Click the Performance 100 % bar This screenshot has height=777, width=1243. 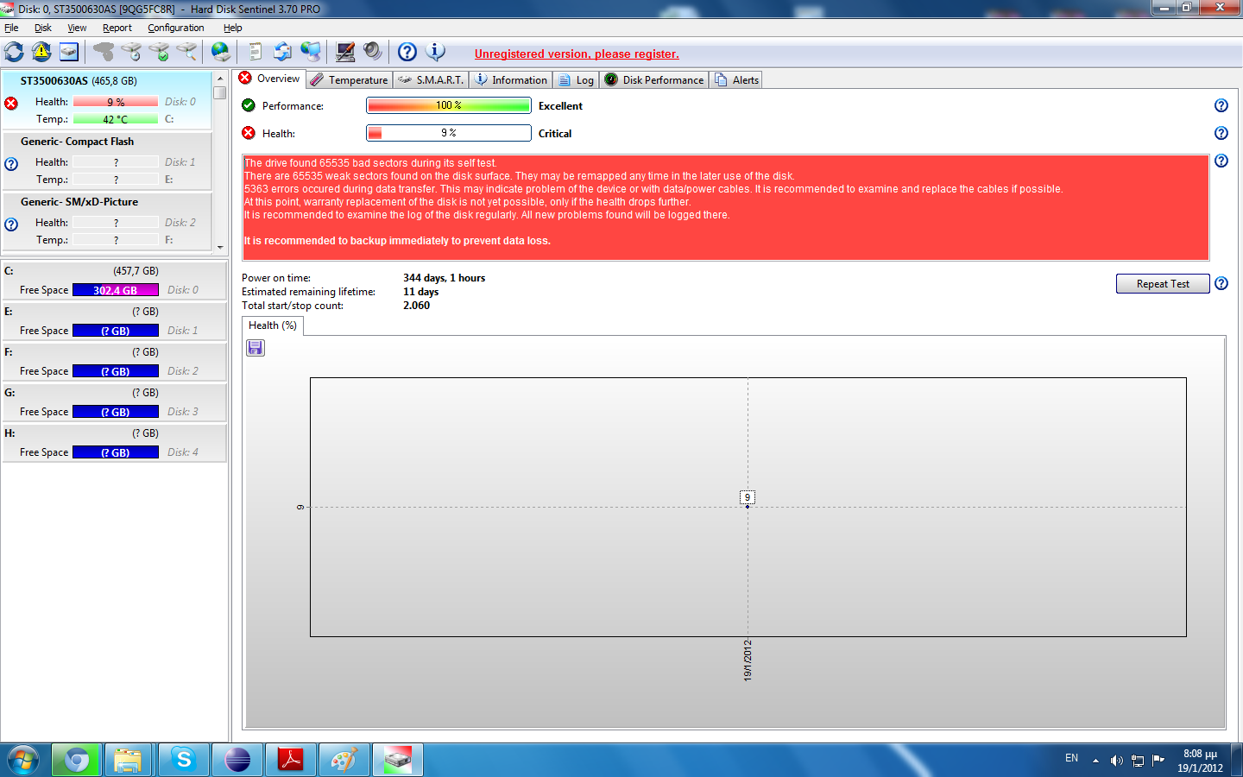pyautogui.click(x=449, y=105)
